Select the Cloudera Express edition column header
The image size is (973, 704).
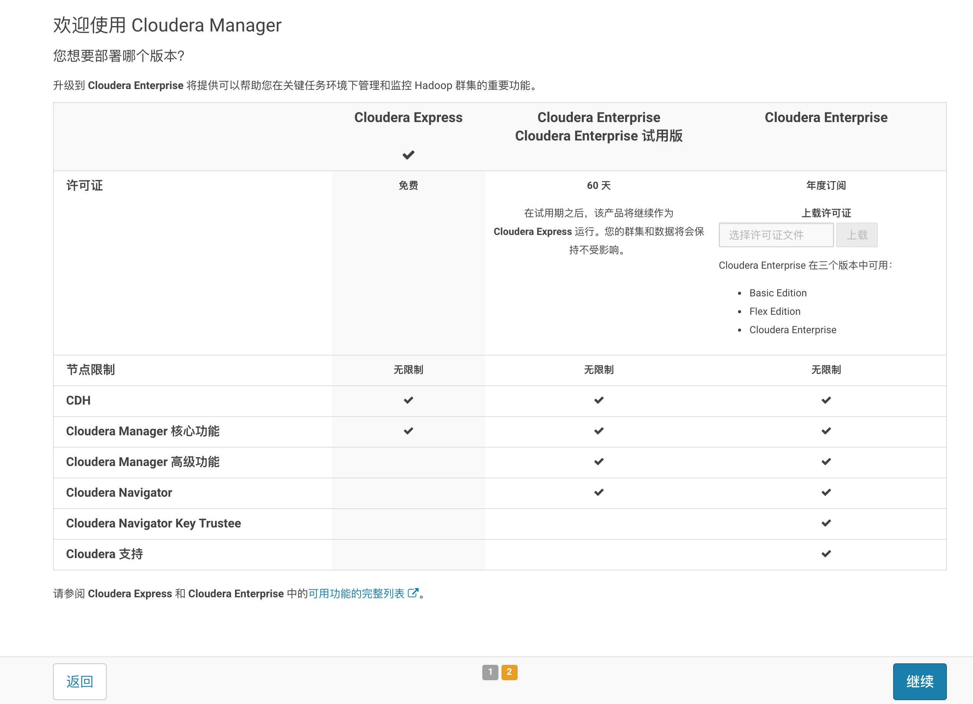(408, 117)
